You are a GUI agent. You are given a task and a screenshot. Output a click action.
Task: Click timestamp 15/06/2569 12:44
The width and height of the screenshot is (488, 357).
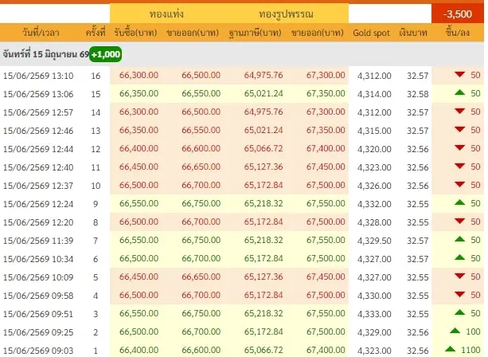coord(38,149)
